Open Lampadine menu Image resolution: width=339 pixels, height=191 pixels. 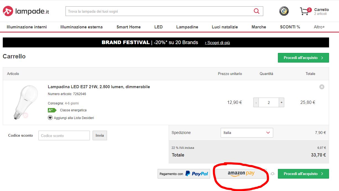click(187, 27)
